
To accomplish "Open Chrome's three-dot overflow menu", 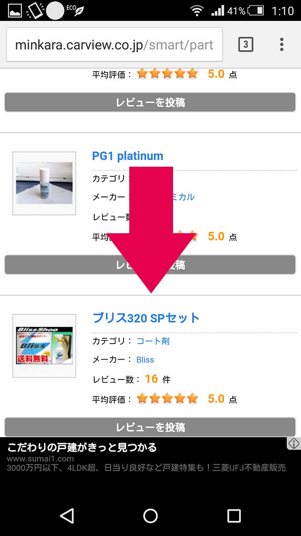I will (x=282, y=44).
